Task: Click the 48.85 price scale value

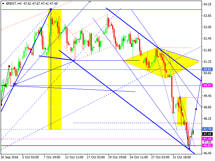Action: 208,107
